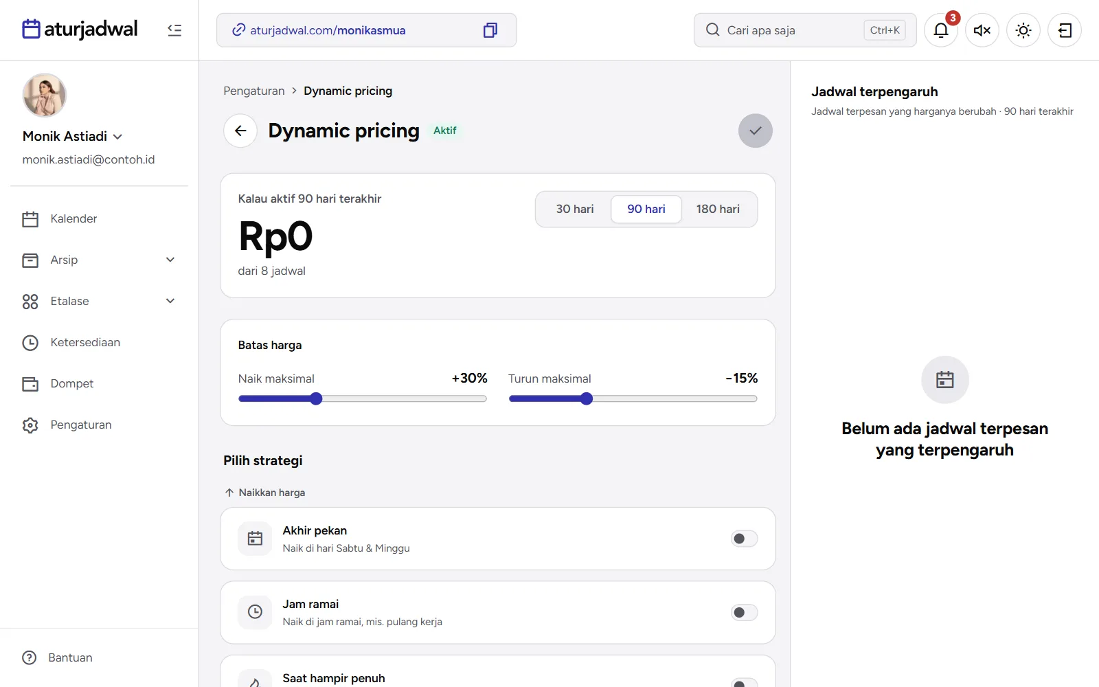Open the profile URL link icon
Screen dimensions: 1099x687
point(239,30)
